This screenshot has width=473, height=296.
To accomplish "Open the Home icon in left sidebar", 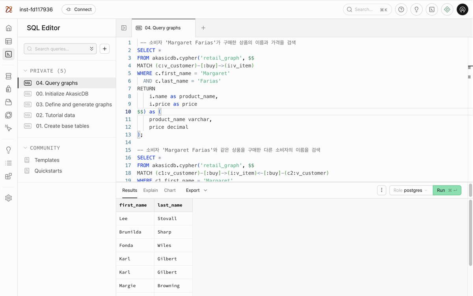I will pos(9,28).
